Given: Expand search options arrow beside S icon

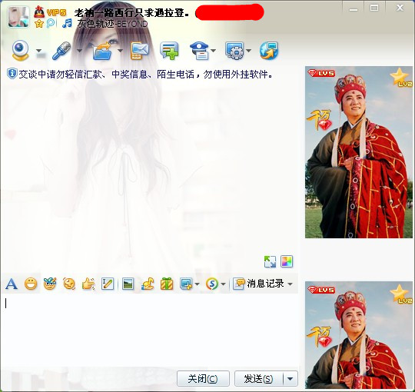Looking at the screenshot, I should [x=223, y=284].
